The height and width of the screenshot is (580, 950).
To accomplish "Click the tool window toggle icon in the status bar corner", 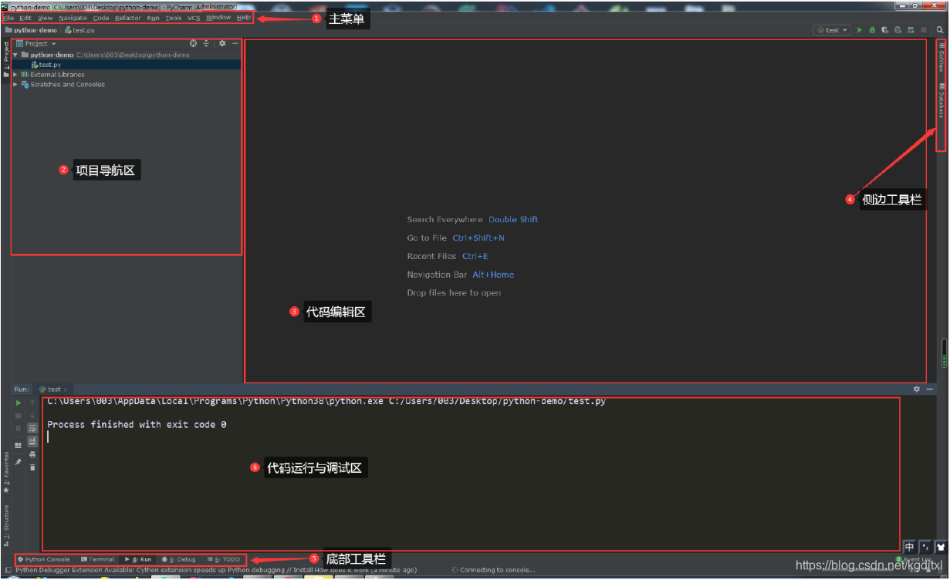I will coord(8,570).
